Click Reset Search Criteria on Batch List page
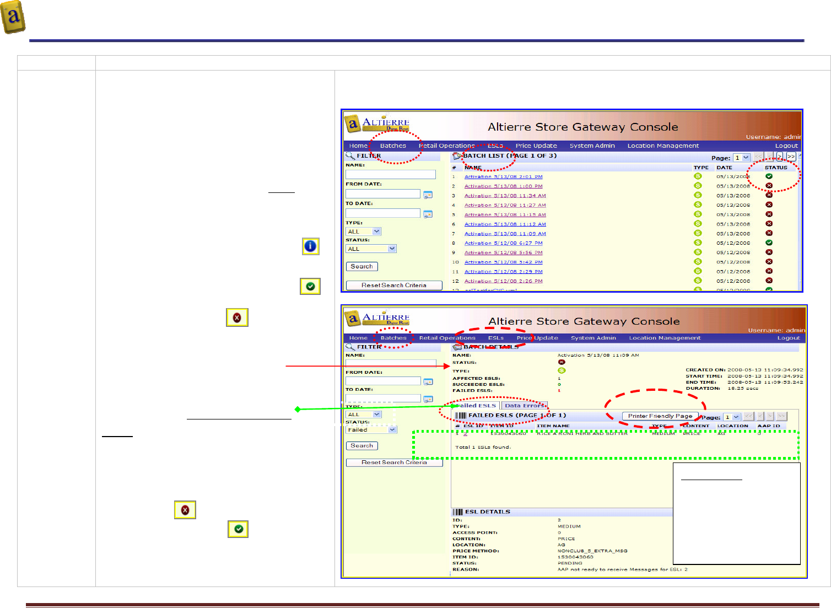Screen dimensions: 831x608 [x=394, y=286]
